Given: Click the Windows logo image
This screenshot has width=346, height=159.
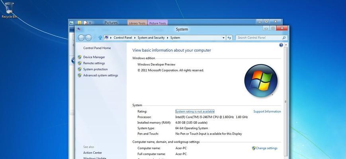Looking at the screenshot, I should tap(261, 81).
